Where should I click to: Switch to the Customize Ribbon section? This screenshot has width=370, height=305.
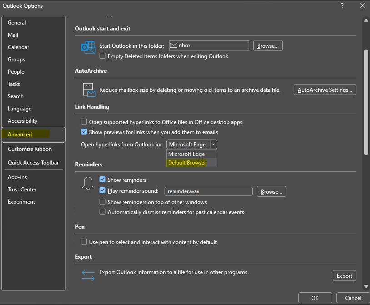click(x=30, y=149)
